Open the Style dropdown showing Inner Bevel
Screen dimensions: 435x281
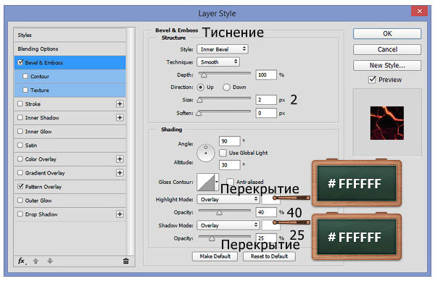pos(223,49)
